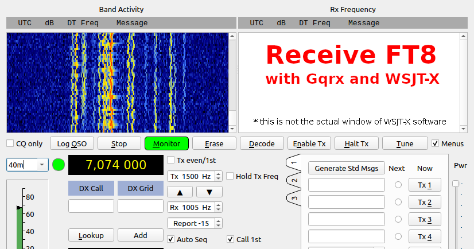
Task: Click the down arrow frequency button
Action: tap(209, 192)
